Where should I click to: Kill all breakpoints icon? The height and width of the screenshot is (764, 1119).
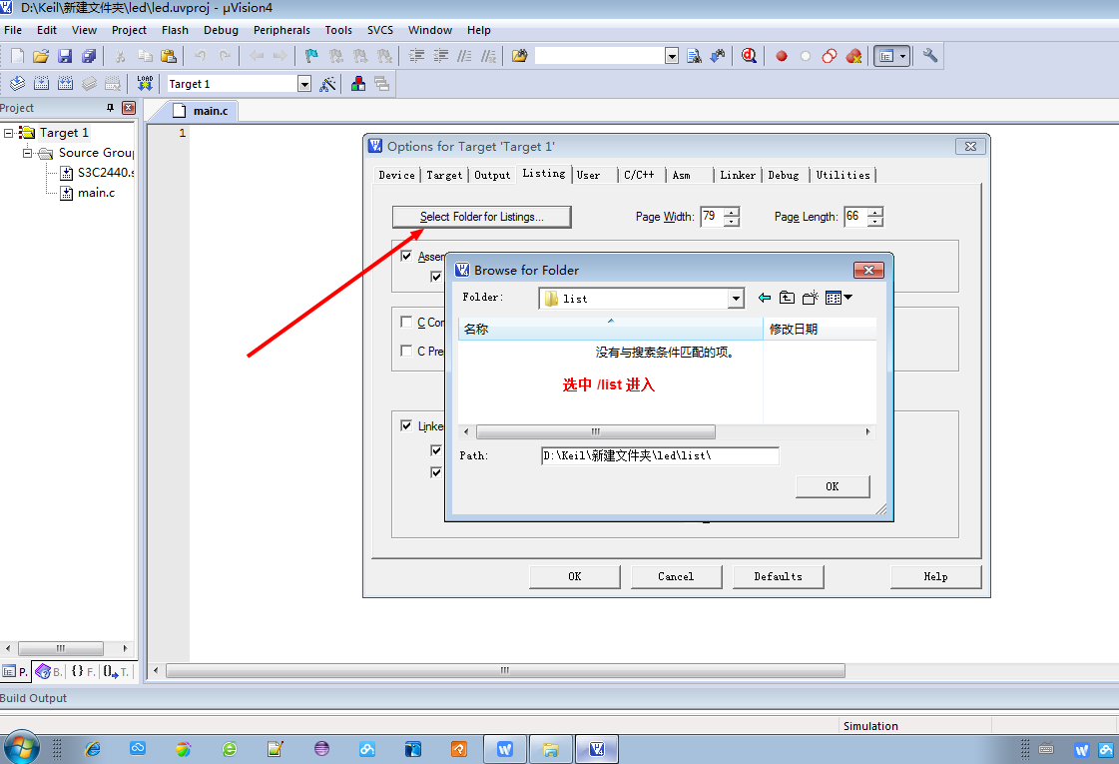[x=853, y=56]
